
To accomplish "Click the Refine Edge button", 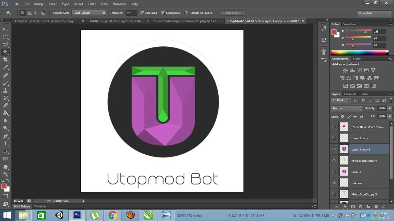I will click(232, 13).
